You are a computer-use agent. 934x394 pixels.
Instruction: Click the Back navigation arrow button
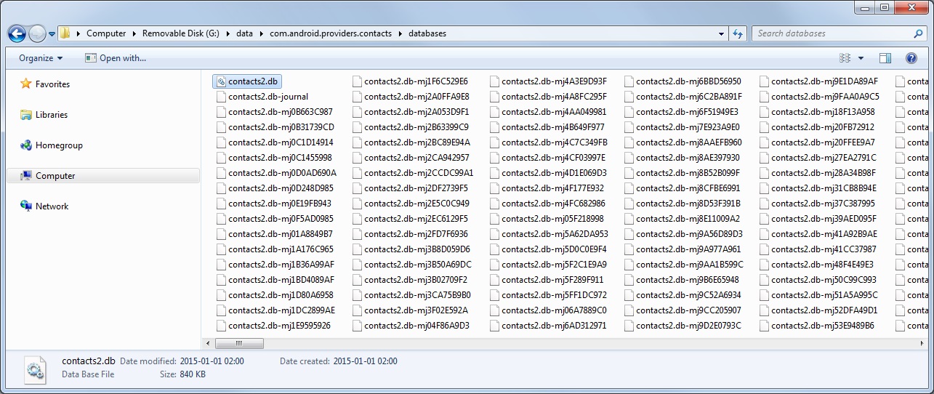coord(17,33)
